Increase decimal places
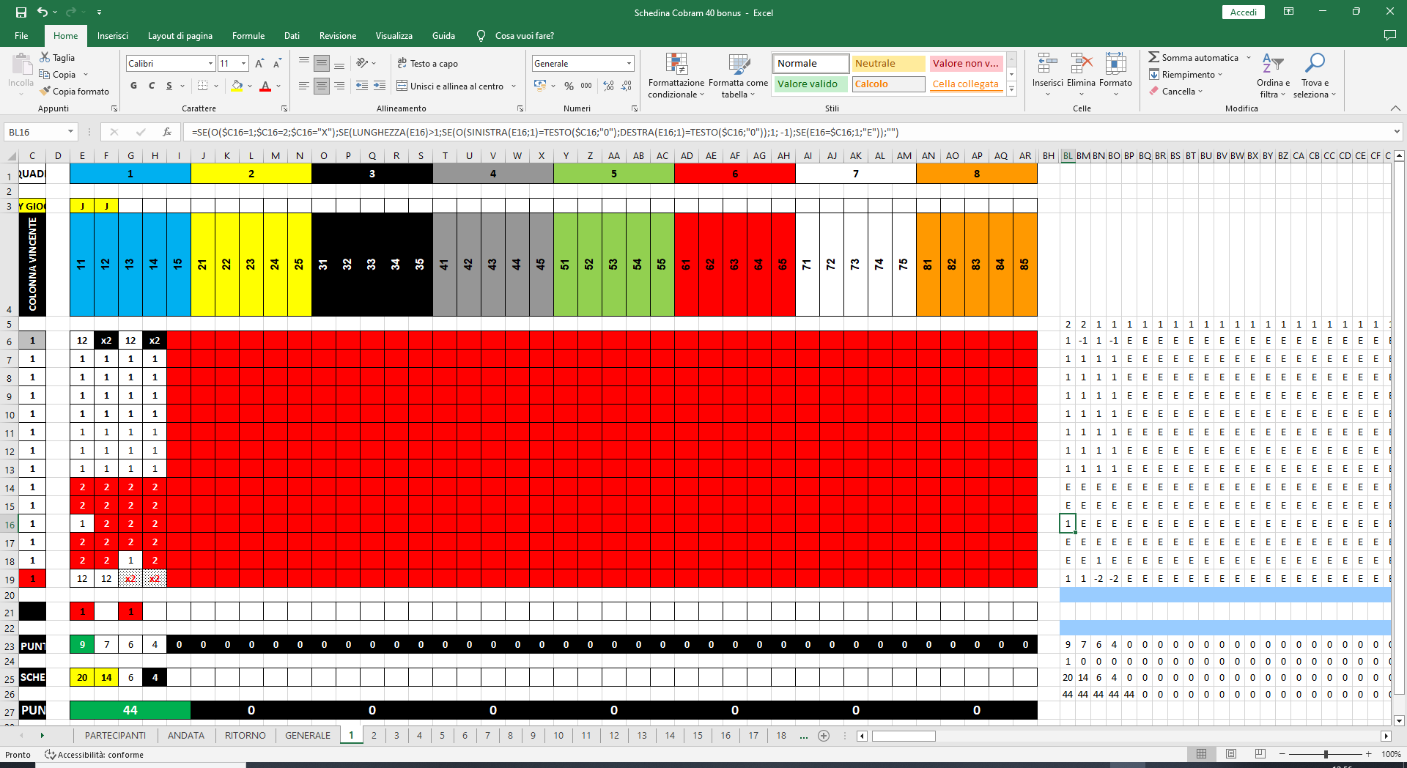Screen dimensions: 1407x768 point(608,86)
